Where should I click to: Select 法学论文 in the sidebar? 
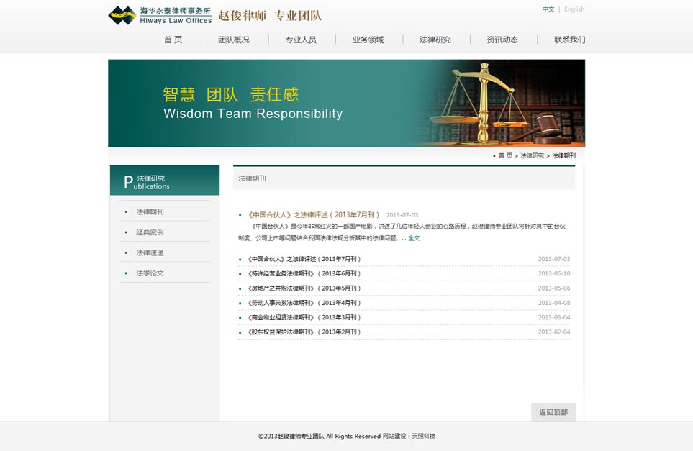pyautogui.click(x=150, y=273)
